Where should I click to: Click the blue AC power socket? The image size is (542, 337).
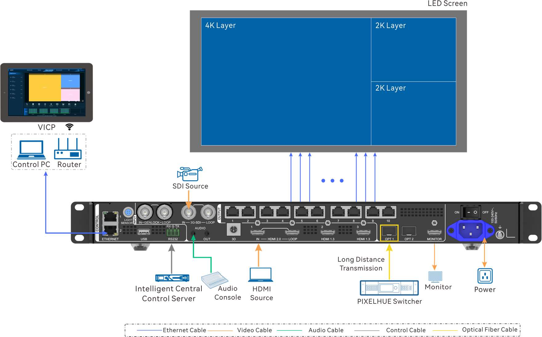click(471, 230)
